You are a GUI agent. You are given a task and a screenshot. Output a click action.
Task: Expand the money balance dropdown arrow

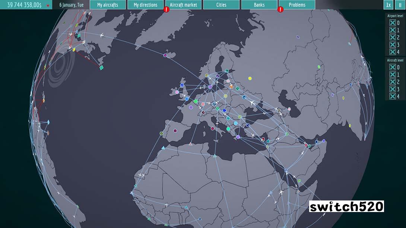pos(48,6)
